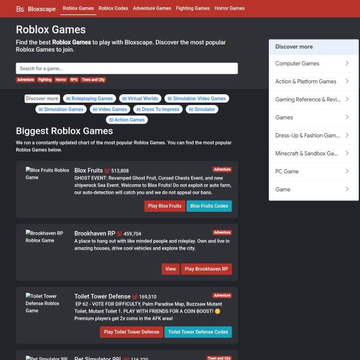The width and height of the screenshot is (360, 360).
Task: Go to Adventure Games nav tab
Action: click(x=152, y=8)
